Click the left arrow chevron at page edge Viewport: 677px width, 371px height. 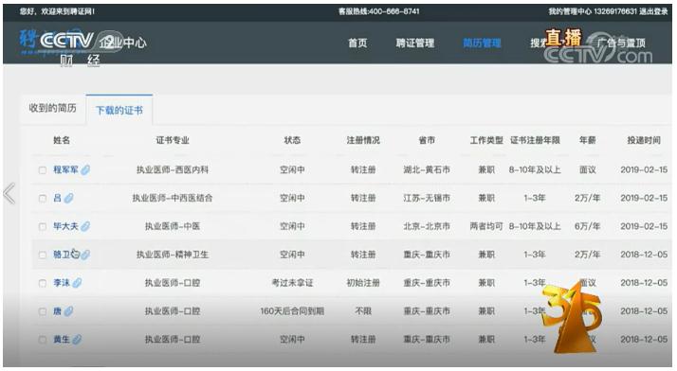(9, 193)
